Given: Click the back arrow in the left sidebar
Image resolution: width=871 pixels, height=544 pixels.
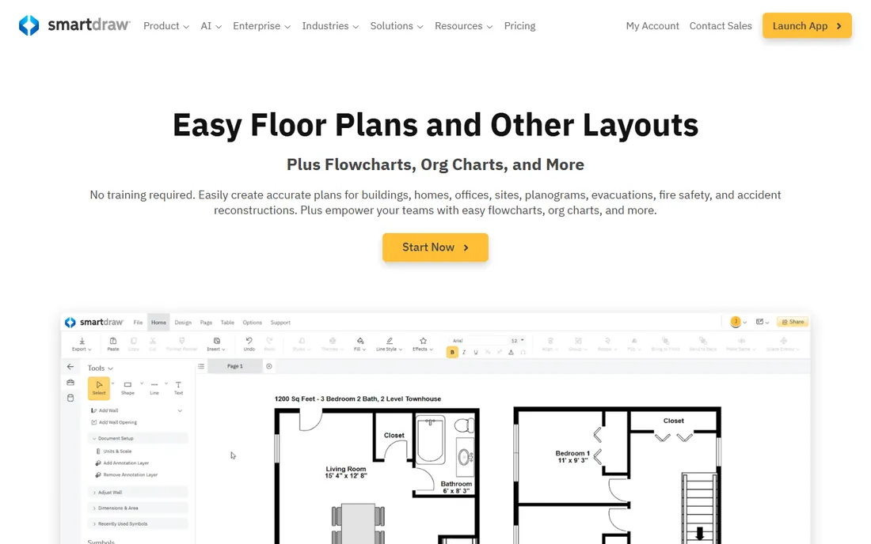Looking at the screenshot, I should point(70,367).
